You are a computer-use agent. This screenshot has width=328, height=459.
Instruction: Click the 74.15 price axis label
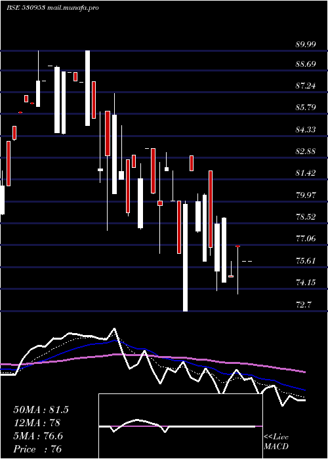click(306, 283)
